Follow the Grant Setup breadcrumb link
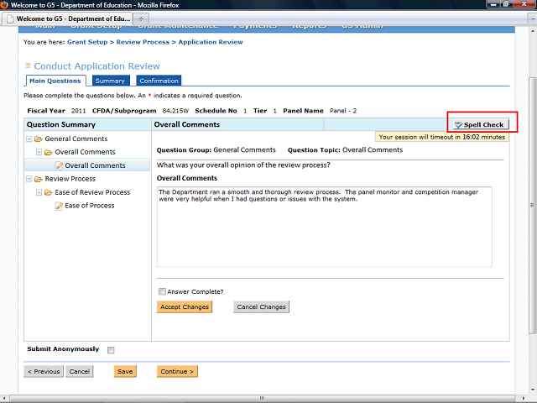 click(x=87, y=42)
